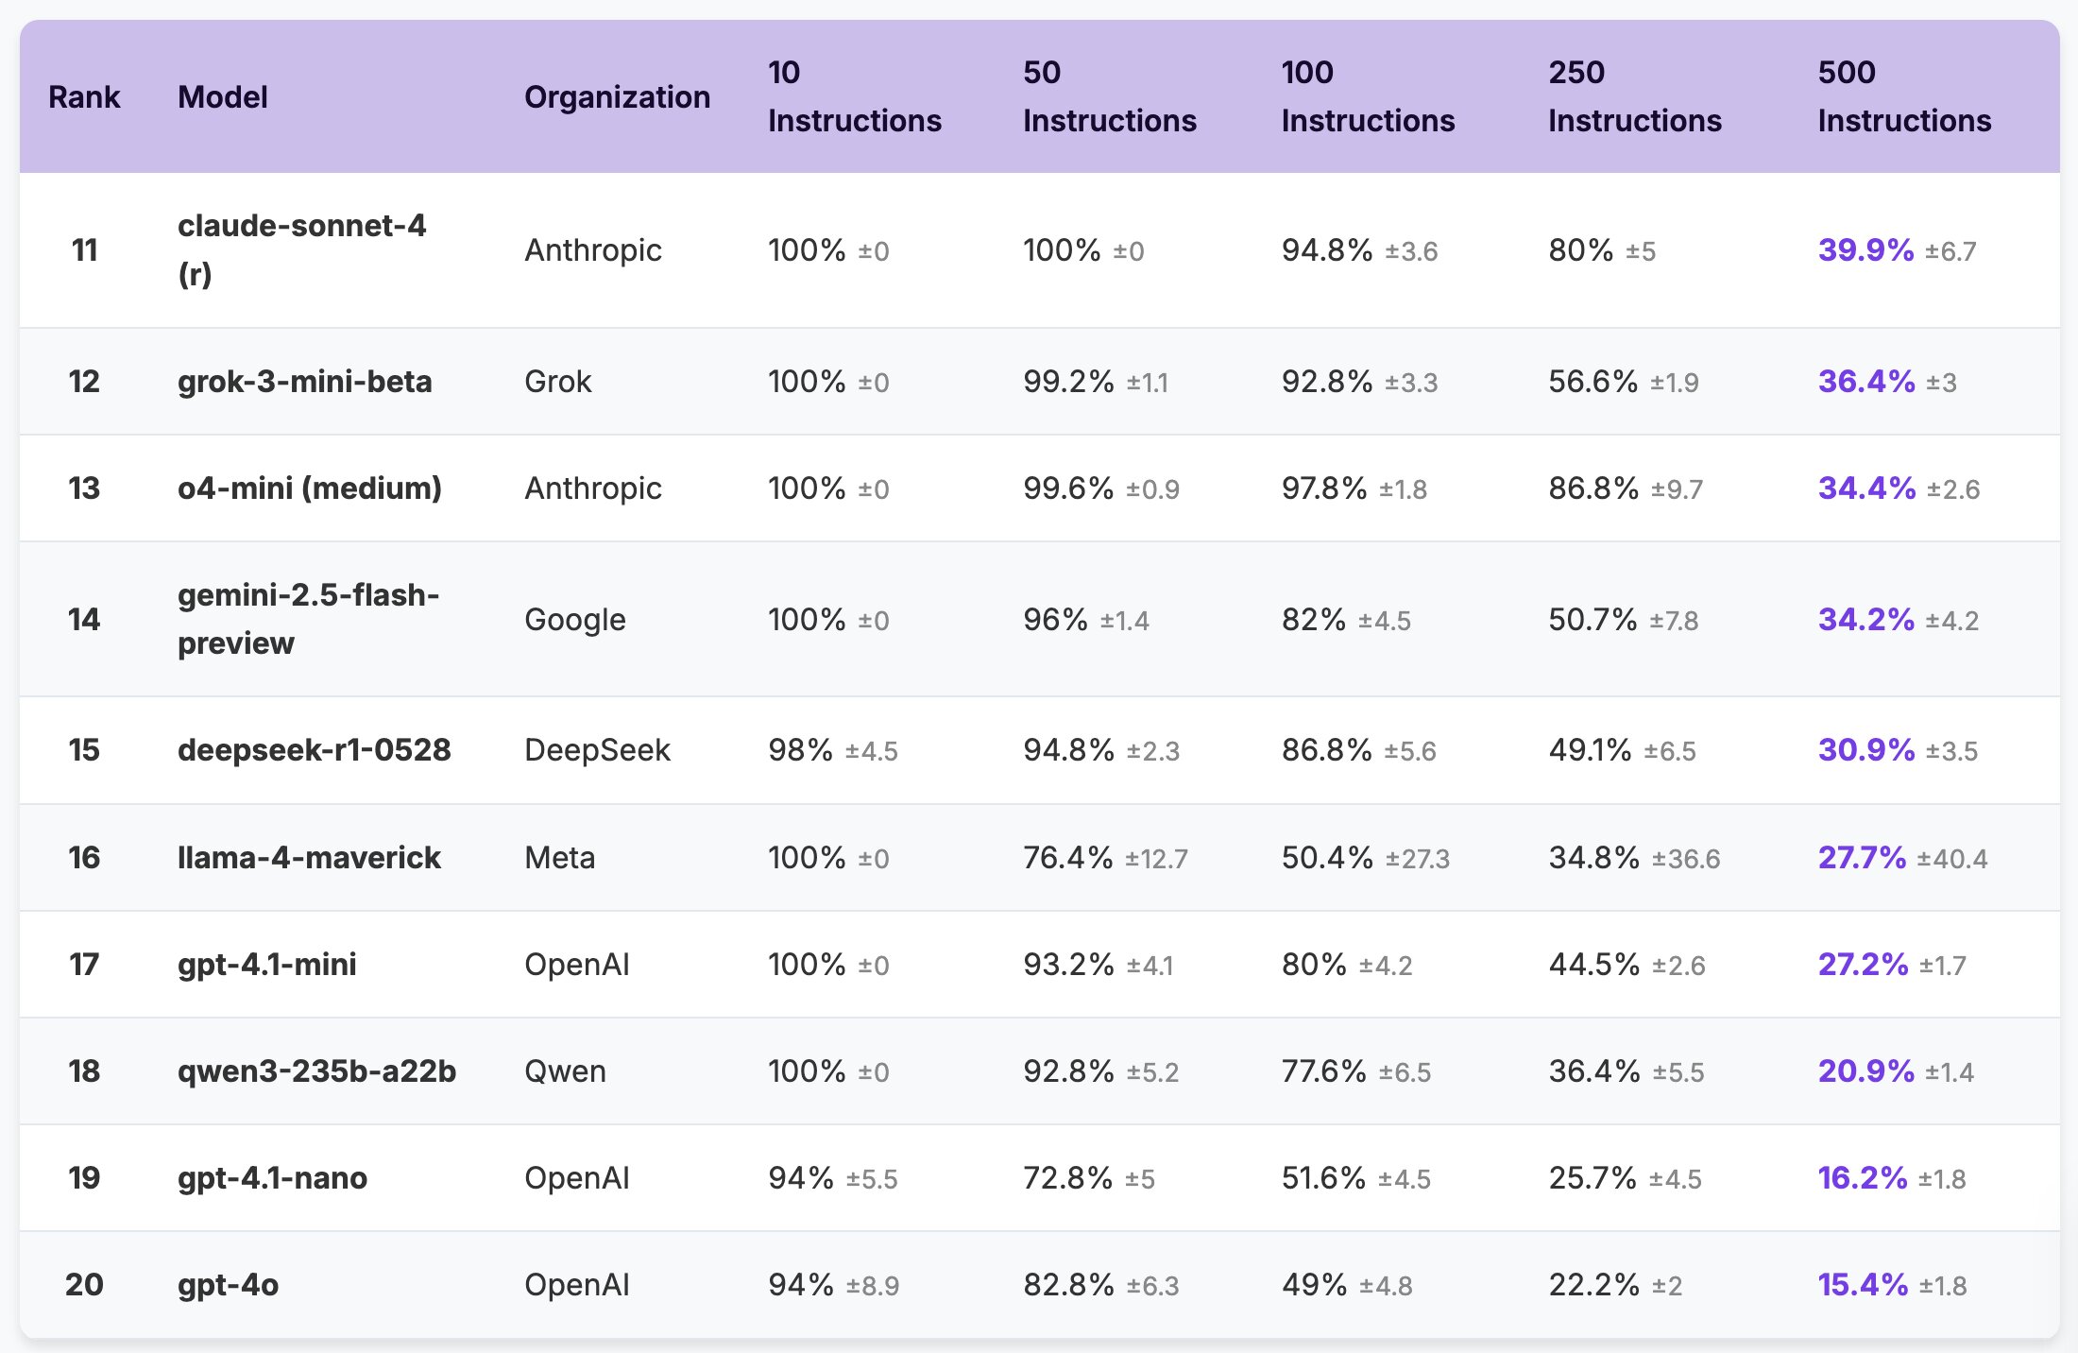
Task: Click the gpt-4.1-nano model name
Action: (272, 1178)
